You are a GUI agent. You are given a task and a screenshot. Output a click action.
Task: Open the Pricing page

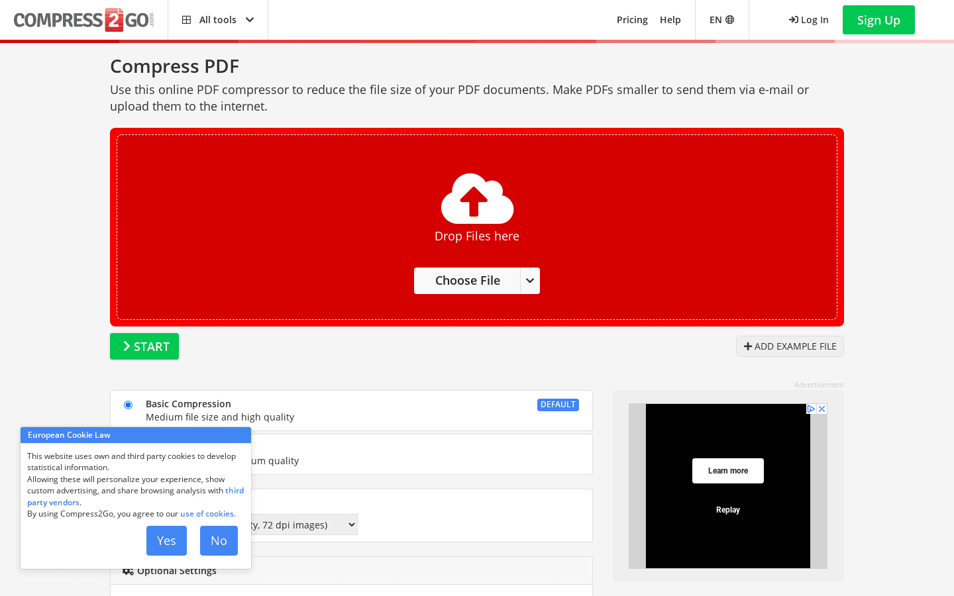pyautogui.click(x=632, y=20)
